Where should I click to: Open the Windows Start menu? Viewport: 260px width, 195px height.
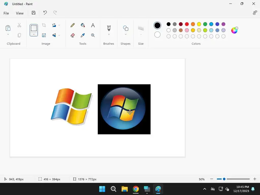[102, 189]
